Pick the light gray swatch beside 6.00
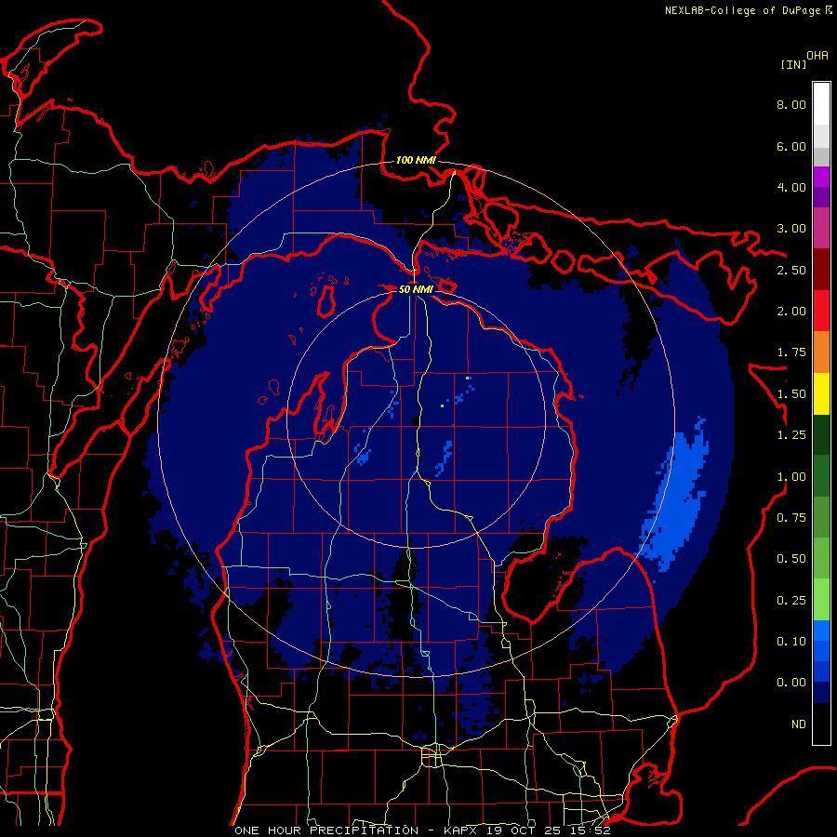 click(x=821, y=136)
